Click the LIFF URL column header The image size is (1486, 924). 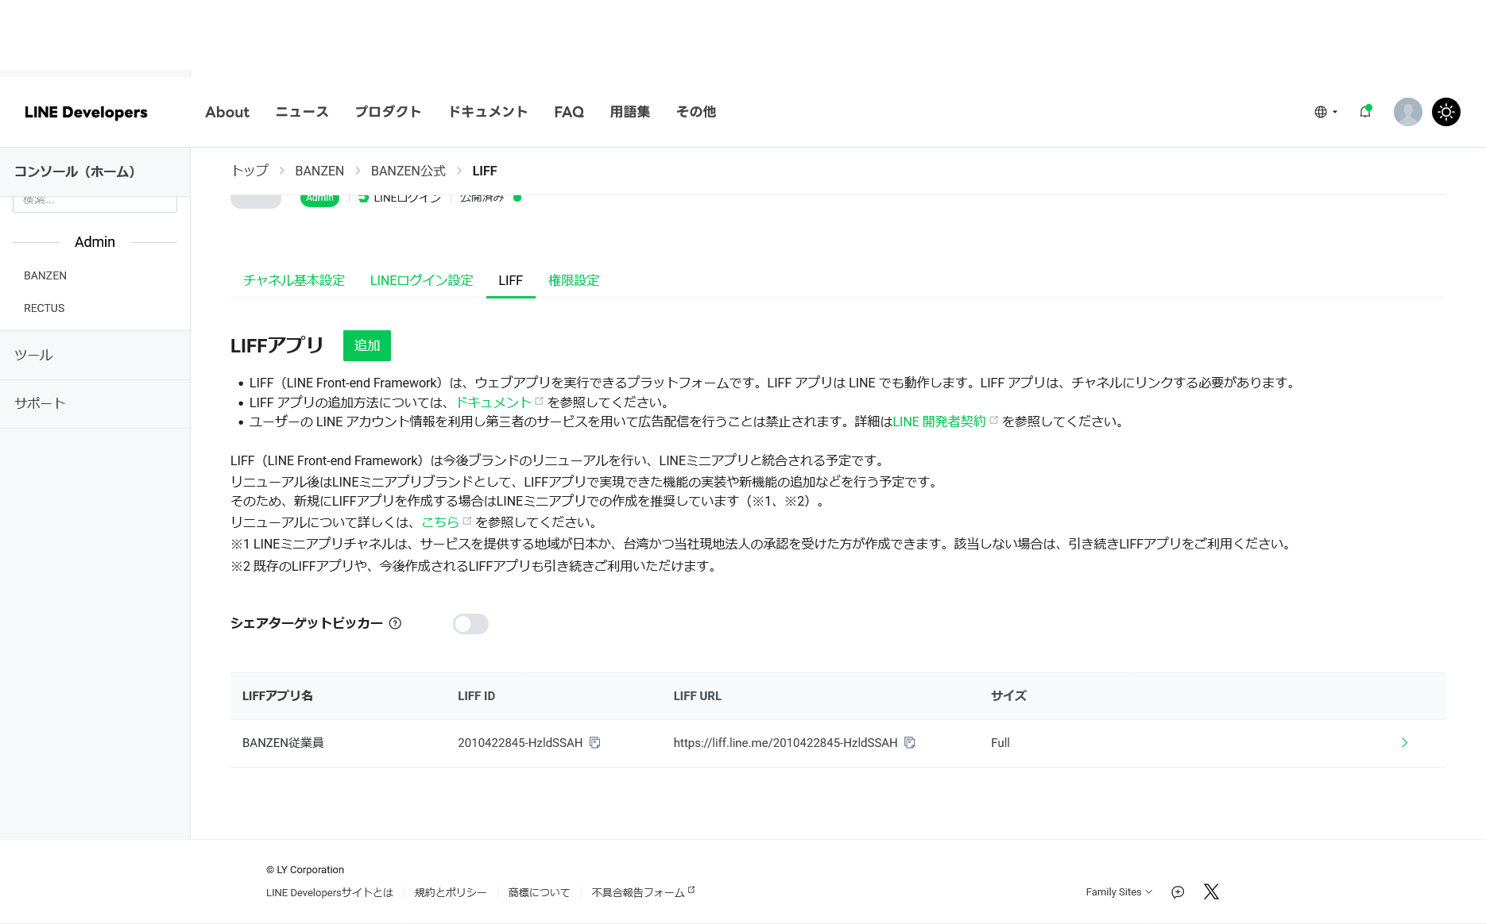tap(697, 696)
